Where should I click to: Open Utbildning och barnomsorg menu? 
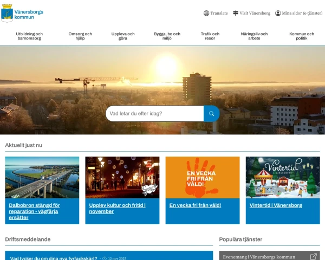(29, 36)
